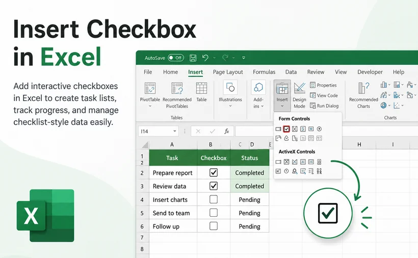Expand the Illustrations chevron
The image size is (418, 258).
point(230,106)
